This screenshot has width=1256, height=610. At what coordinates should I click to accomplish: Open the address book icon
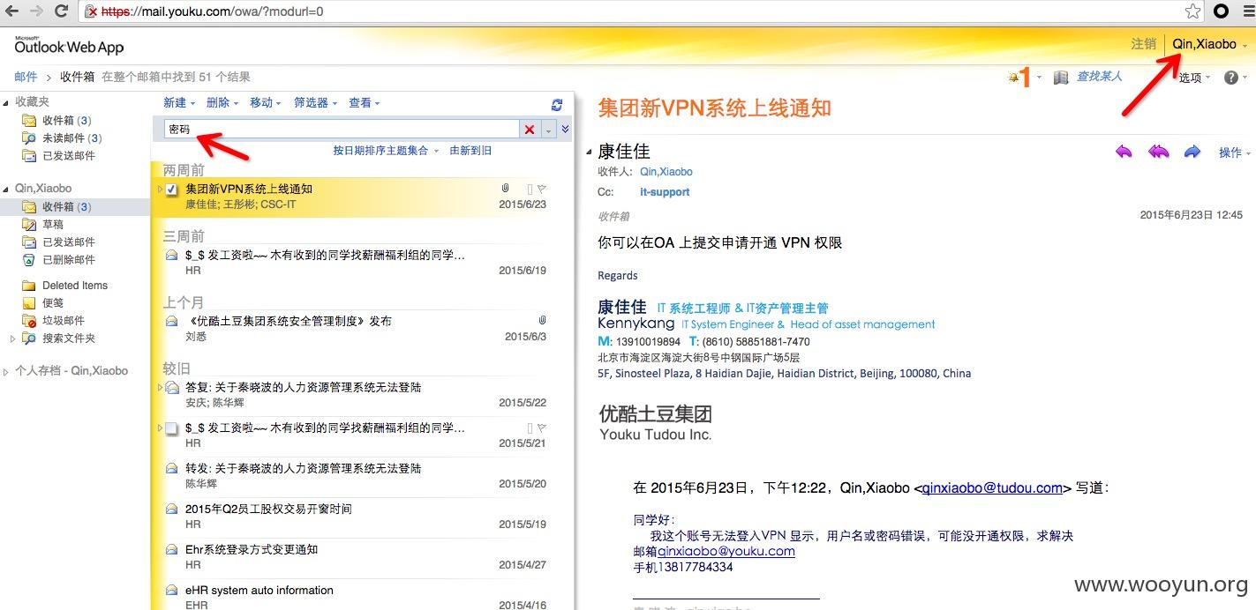(1061, 78)
